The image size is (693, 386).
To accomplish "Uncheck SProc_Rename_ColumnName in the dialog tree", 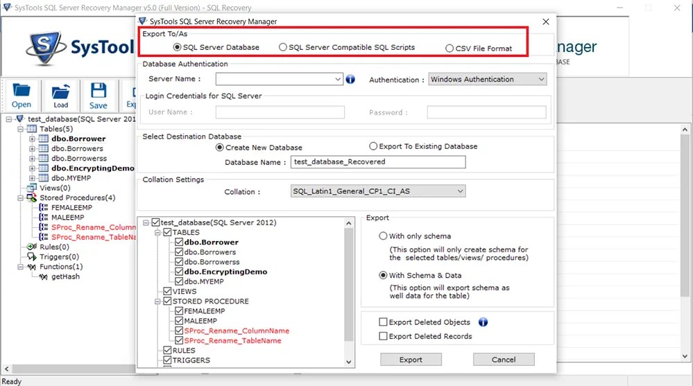I will [179, 331].
